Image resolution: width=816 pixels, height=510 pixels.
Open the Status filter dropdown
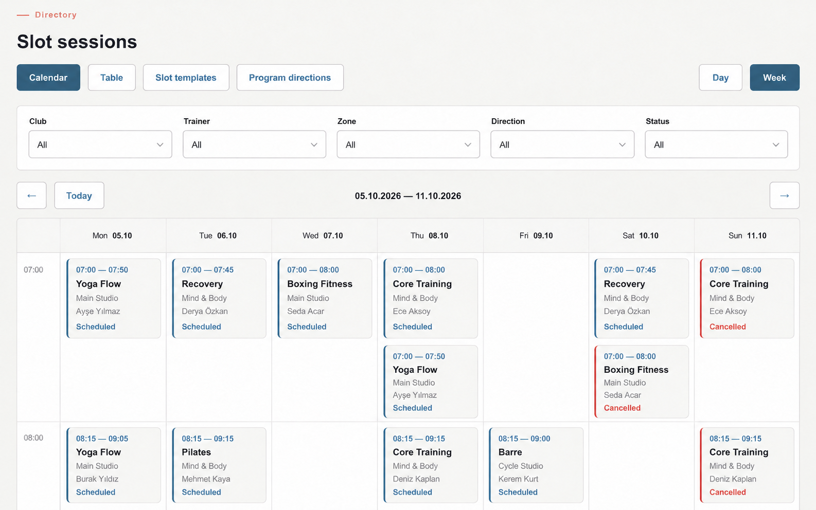716,144
